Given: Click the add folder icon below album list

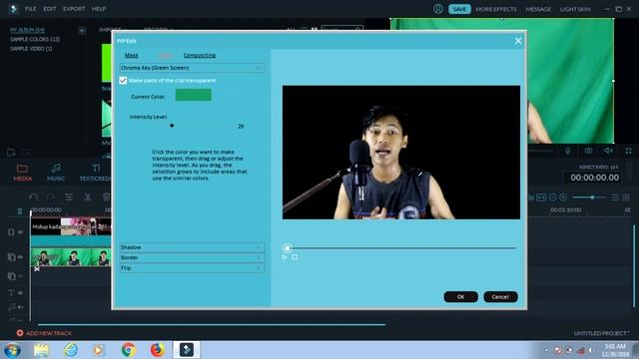Looking at the screenshot, I should click(11, 153).
